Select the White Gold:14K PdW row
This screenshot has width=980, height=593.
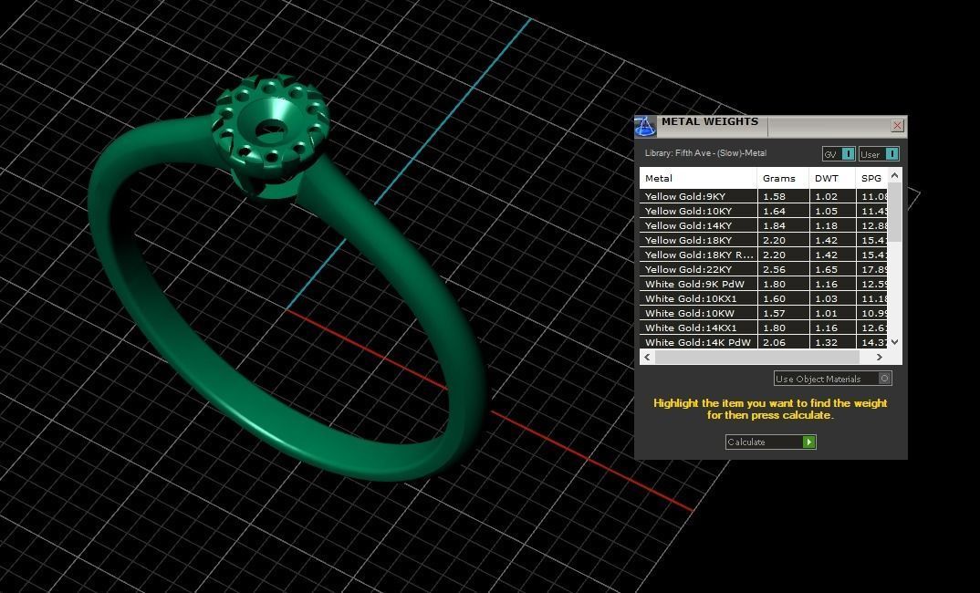tap(763, 342)
